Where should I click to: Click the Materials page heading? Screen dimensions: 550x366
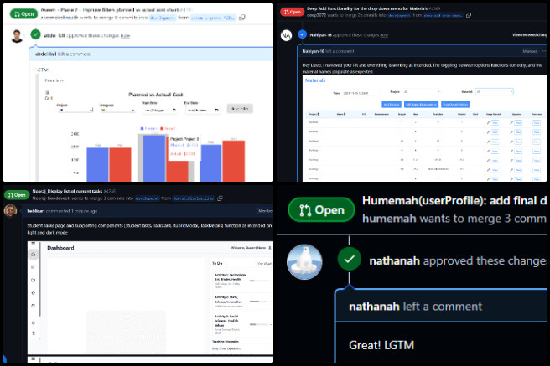(x=315, y=80)
